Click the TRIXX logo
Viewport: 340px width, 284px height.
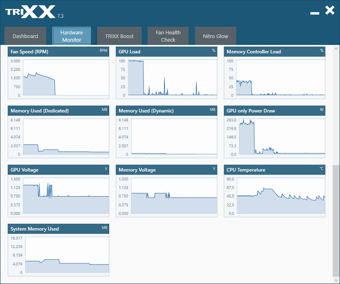pos(30,12)
